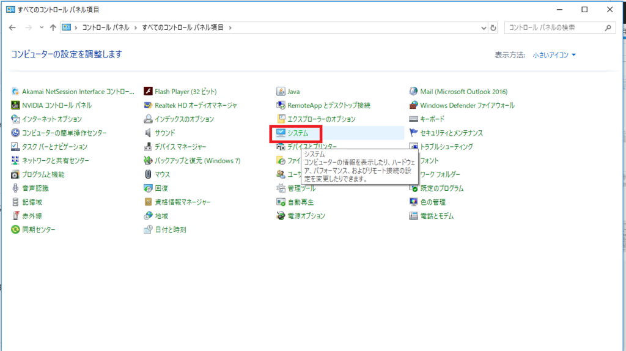Viewport: 626px width, 351px height.
Task: Click the タスク バーとナビゲーション icon
Action: [x=15, y=147]
